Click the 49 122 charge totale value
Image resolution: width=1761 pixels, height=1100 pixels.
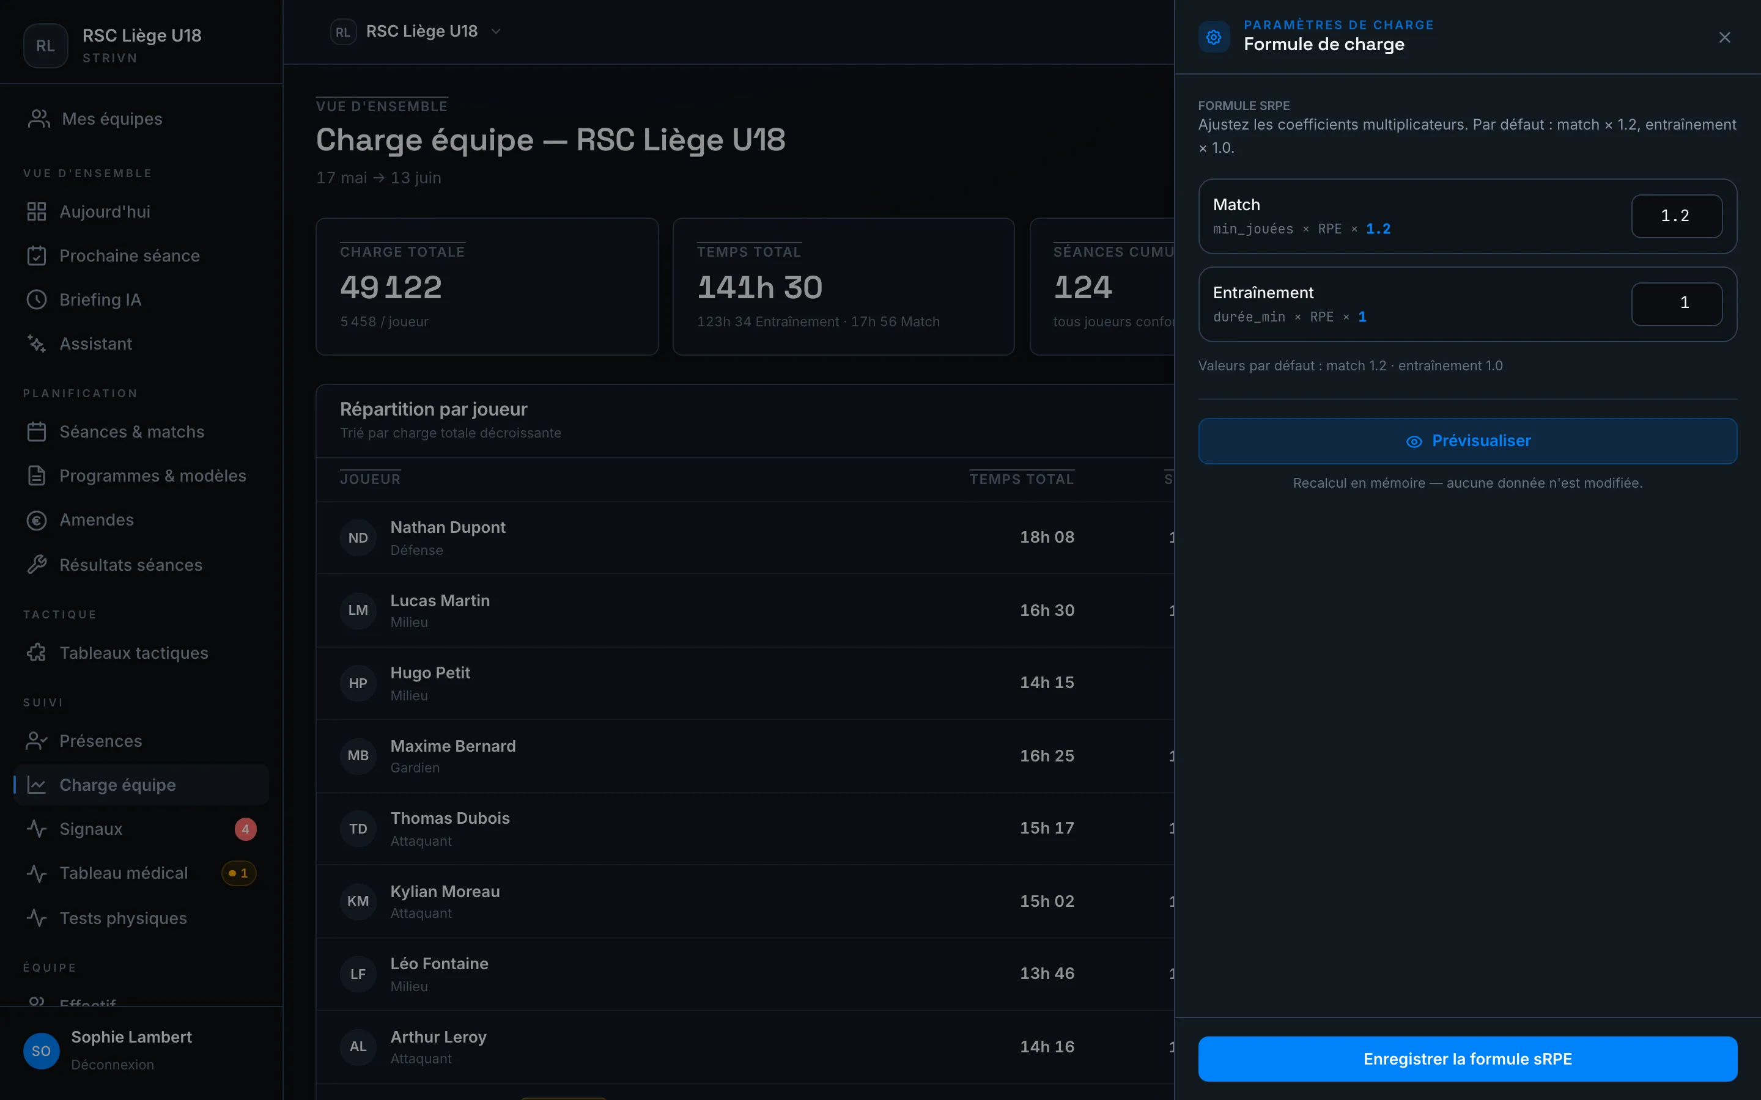[391, 287]
